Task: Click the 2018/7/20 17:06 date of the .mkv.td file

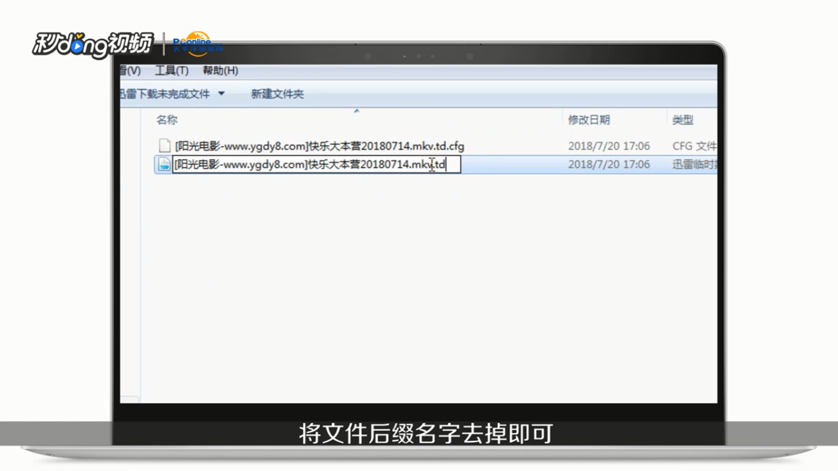Action: click(x=609, y=164)
